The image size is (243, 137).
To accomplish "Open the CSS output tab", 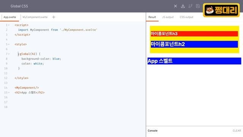I will point(186,17).
